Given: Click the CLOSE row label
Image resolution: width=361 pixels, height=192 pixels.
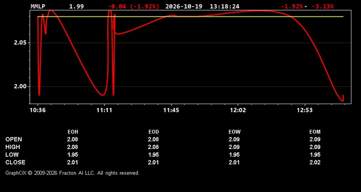Looking at the screenshot, I should [15, 162].
